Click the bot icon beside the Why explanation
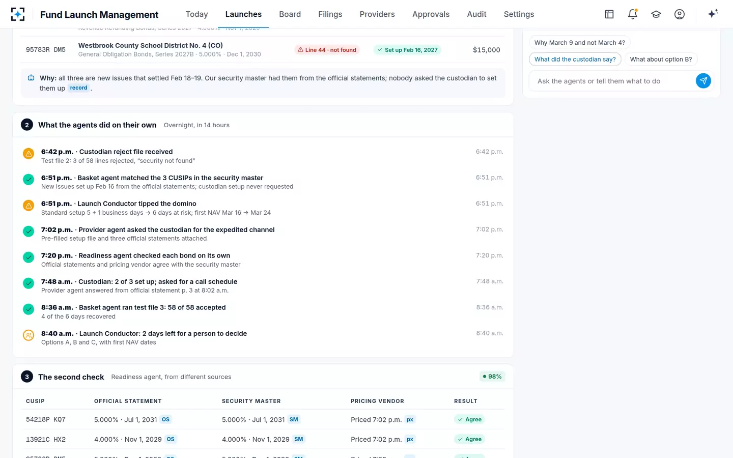Screen dimensions: 733x458 point(31,78)
